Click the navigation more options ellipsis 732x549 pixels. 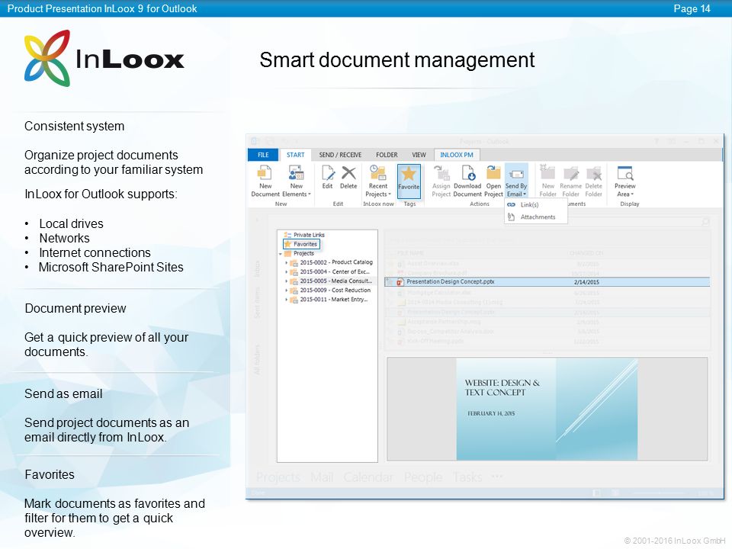(x=497, y=477)
